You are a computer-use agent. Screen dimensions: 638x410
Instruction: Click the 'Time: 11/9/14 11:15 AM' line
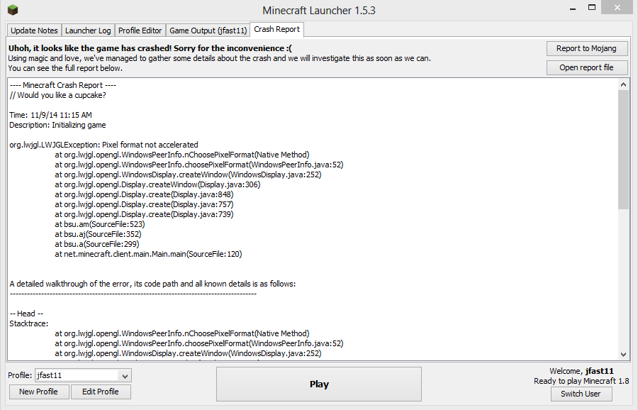tap(51, 115)
